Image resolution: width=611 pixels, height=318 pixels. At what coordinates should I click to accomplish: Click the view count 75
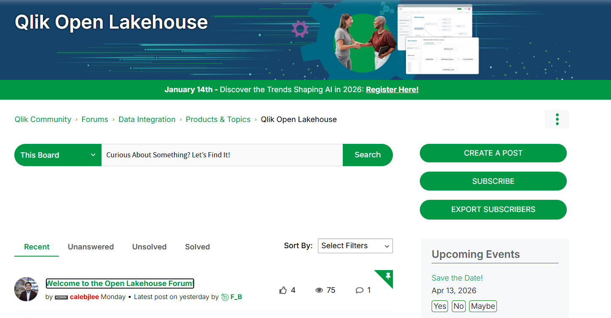331,290
